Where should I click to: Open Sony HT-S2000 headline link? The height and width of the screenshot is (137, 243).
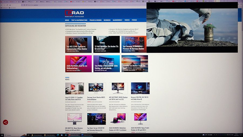pyautogui.click(x=74, y=98)
